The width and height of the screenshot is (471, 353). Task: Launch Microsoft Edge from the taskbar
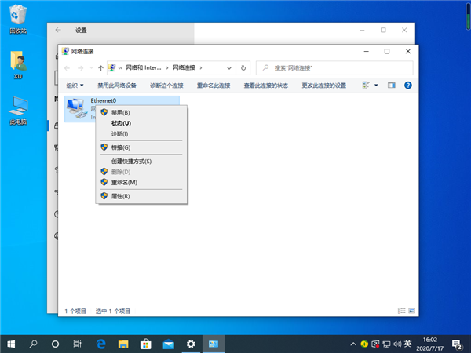pyautogui.click(x=100, y=344)
